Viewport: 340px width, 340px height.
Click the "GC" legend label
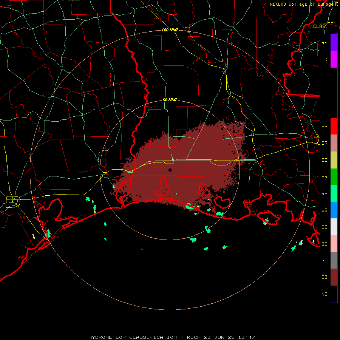point(324,261)
